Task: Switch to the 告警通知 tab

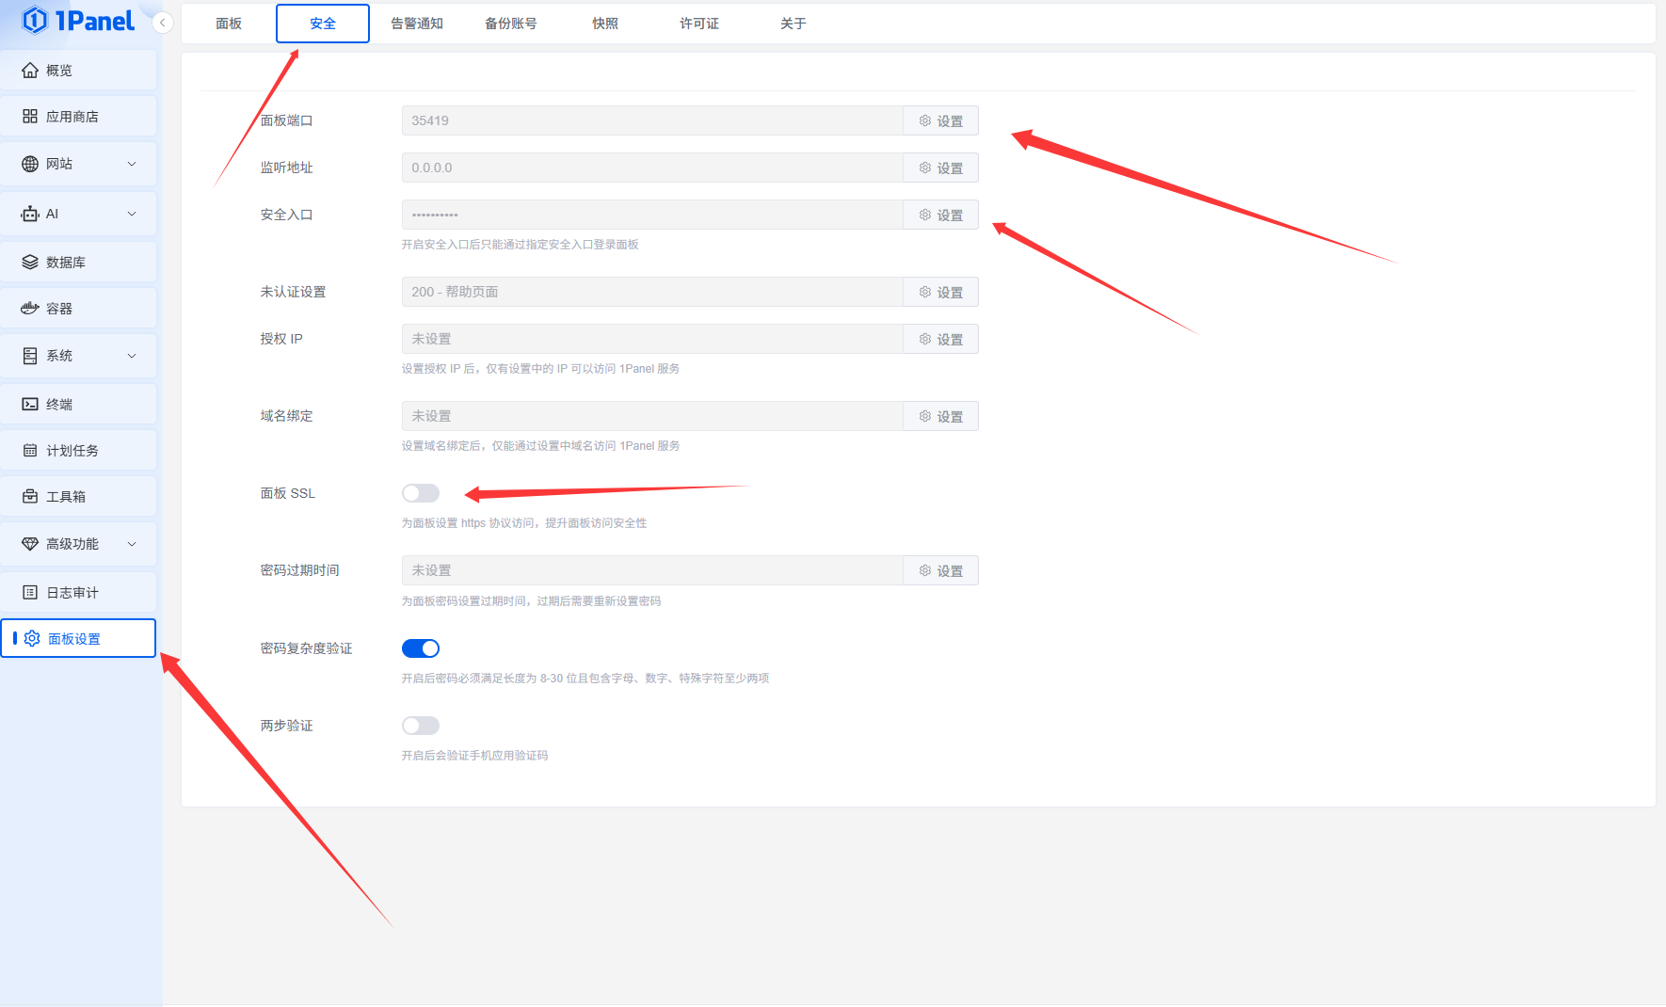Action: 417,24
